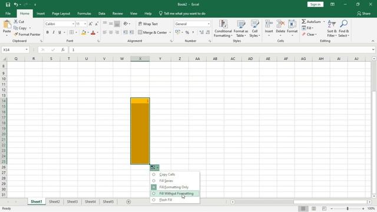Screen dimensions: 377x212
Task: Open the Fill dropdown in Editing
Action: point(307,28)
